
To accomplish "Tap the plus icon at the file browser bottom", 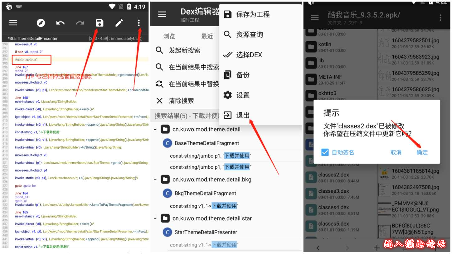I will [x=377, y=248].
